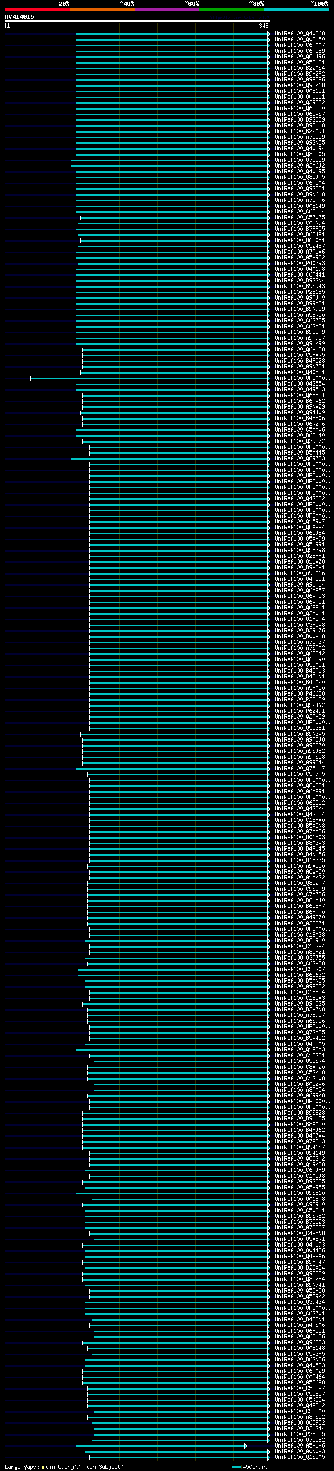This screenshot has height=1471, width=334.
Task: Open hit UniRef100_Q8LJR6
Action: pyautogui.click(x=300, y=56)
